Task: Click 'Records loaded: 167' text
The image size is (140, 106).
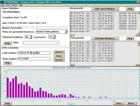Action: pyautogui.click(x=80, y=31)
